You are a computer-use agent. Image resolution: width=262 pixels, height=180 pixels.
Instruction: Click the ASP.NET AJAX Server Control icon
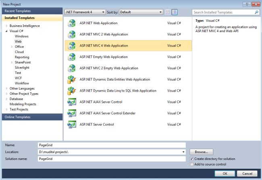(72, 102)
